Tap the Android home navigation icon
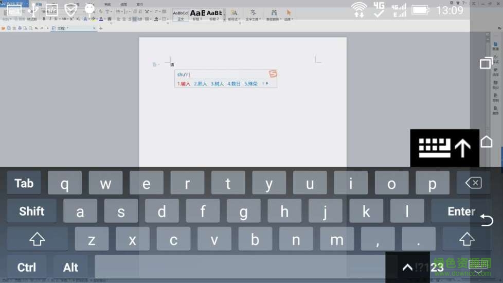The height and width of the screenshot is (283, 503). click(487, 141)
